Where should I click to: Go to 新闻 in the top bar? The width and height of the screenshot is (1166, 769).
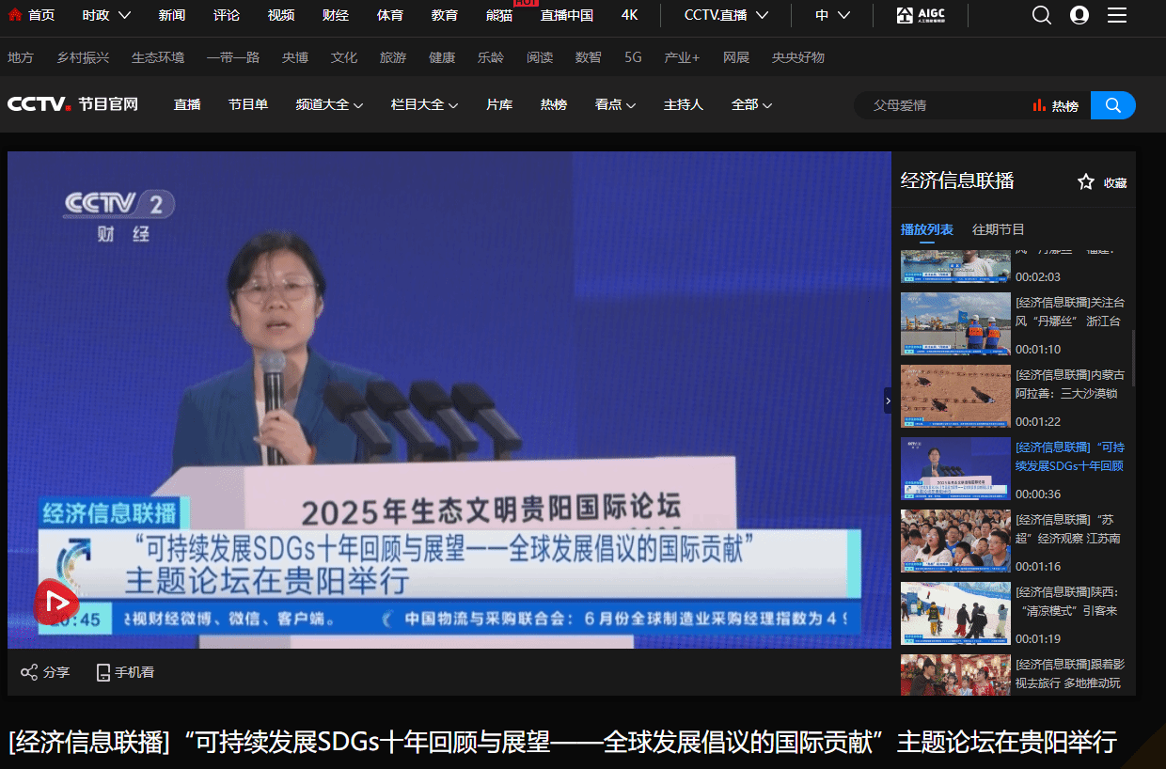(172, 15)
